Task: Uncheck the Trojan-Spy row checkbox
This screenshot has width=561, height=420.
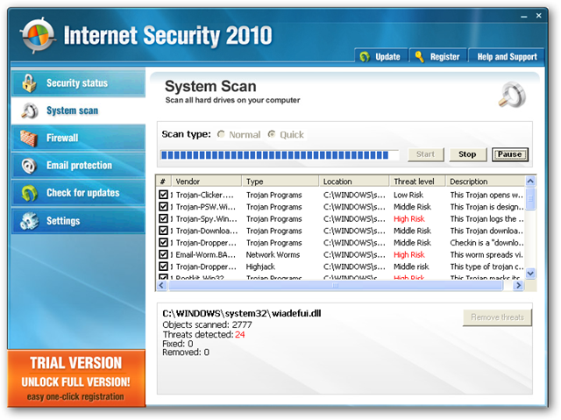Action: tap(163, 218)
